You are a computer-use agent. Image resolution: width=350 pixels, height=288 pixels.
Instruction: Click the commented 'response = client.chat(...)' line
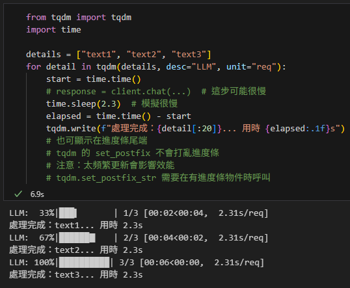point(156,91)
